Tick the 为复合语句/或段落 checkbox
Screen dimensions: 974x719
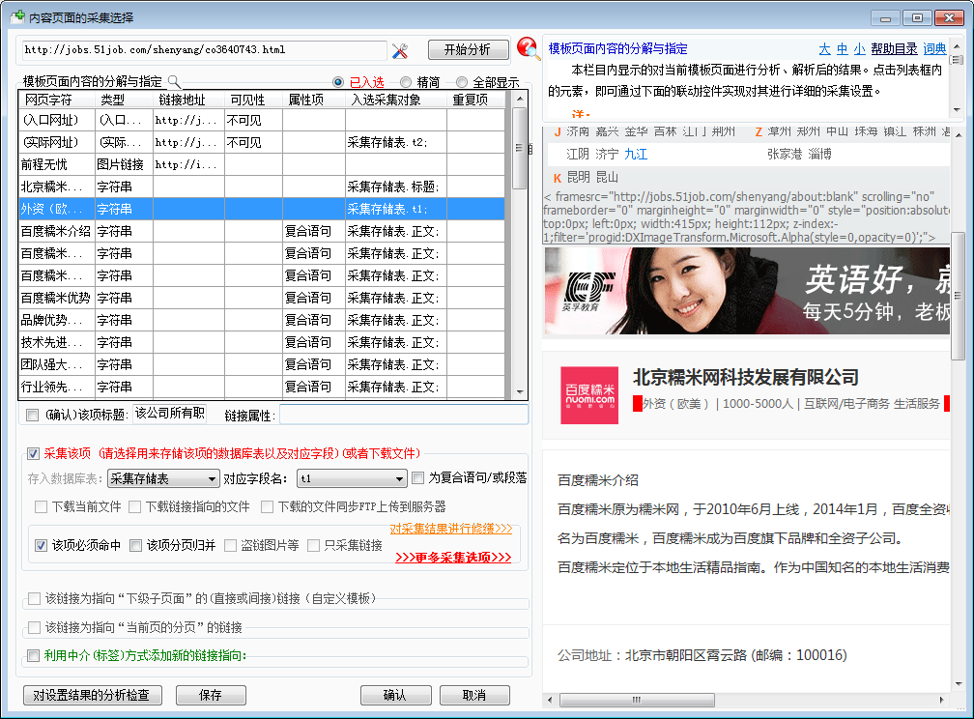(x=418, y=477)
